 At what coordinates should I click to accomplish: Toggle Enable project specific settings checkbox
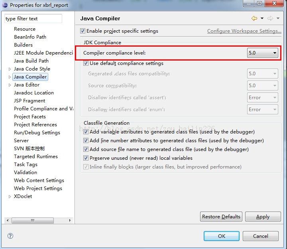point(83,31)
